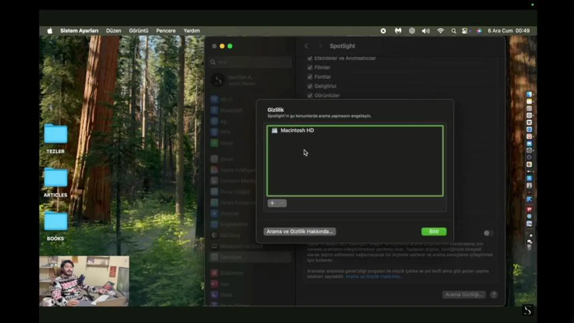Toggle the Filmler checkbox
The width and height of the screenshot is (574, 323).
(310, 67)
